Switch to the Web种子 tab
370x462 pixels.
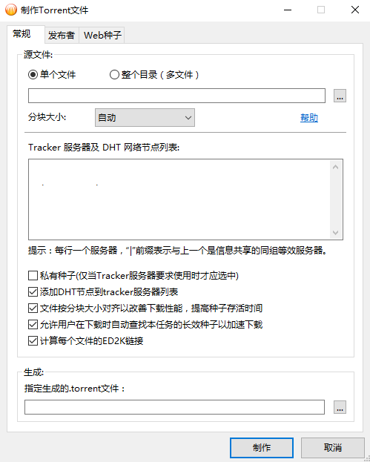(102, 36)
